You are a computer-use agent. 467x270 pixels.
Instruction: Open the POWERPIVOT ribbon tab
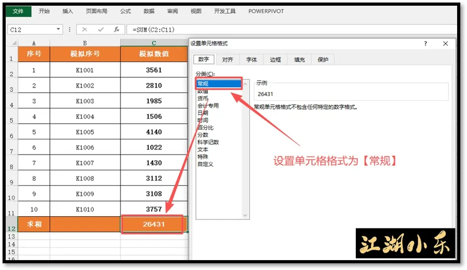pos(266,11)
